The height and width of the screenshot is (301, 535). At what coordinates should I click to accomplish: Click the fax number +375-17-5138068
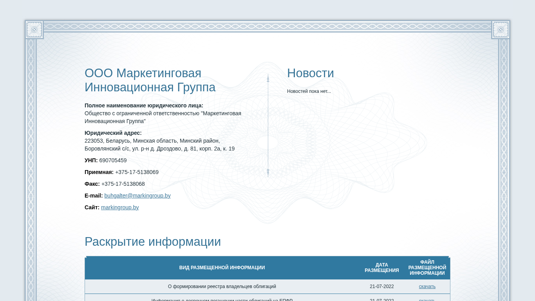(x=123, y=184)
